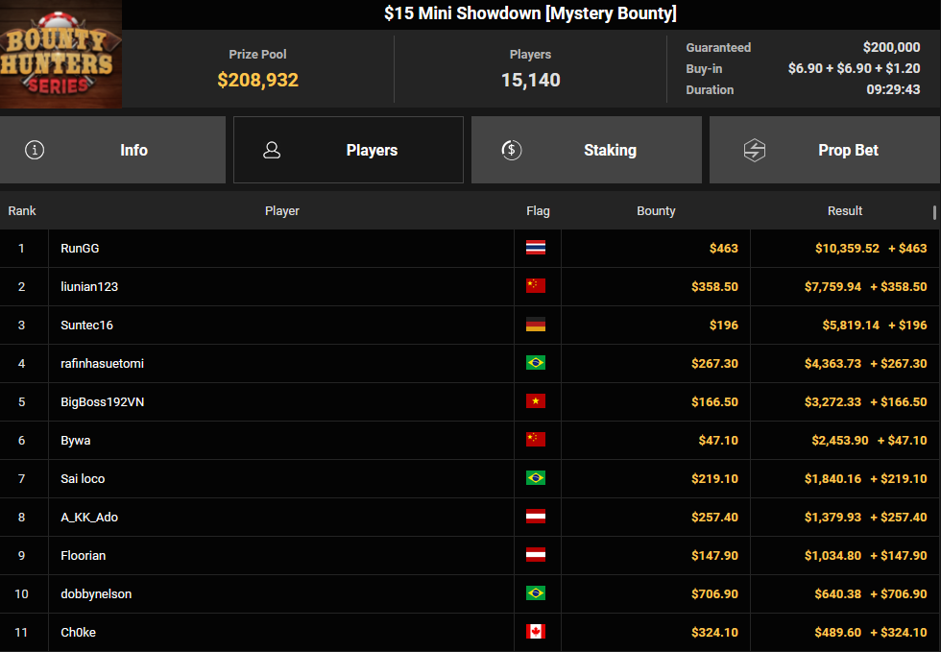Image resolution: width=941 pixels, height=652 pixels.
Task: Click the Player column header
Action: point(282,210)
